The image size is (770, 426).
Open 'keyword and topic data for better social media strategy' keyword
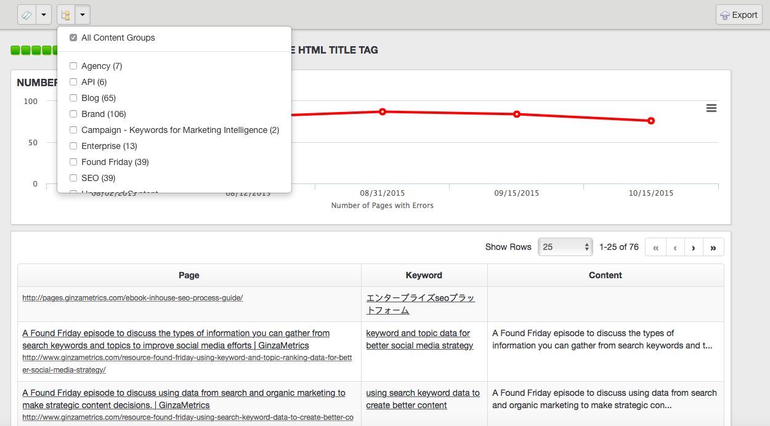[419, 339]
